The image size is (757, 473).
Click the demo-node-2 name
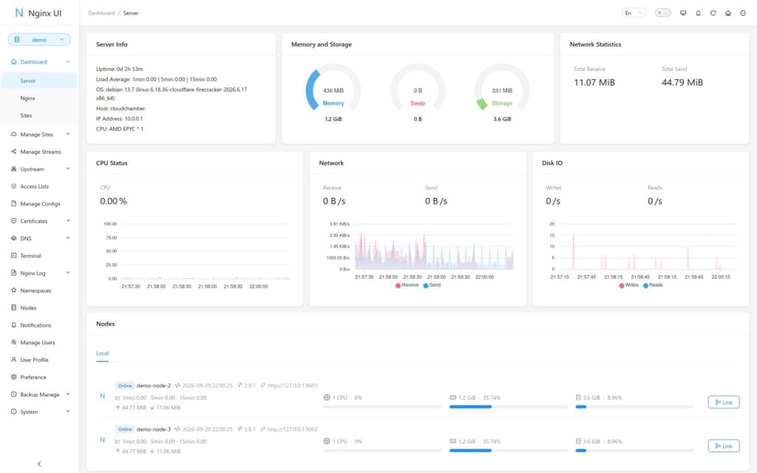tap(154, 386)
